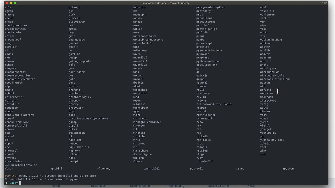Image resolution: width=335 pixels, height=188 pixels.
Task: Click the 'gsettings-desktop-schemas' formula name
Action: coord(88,119)
